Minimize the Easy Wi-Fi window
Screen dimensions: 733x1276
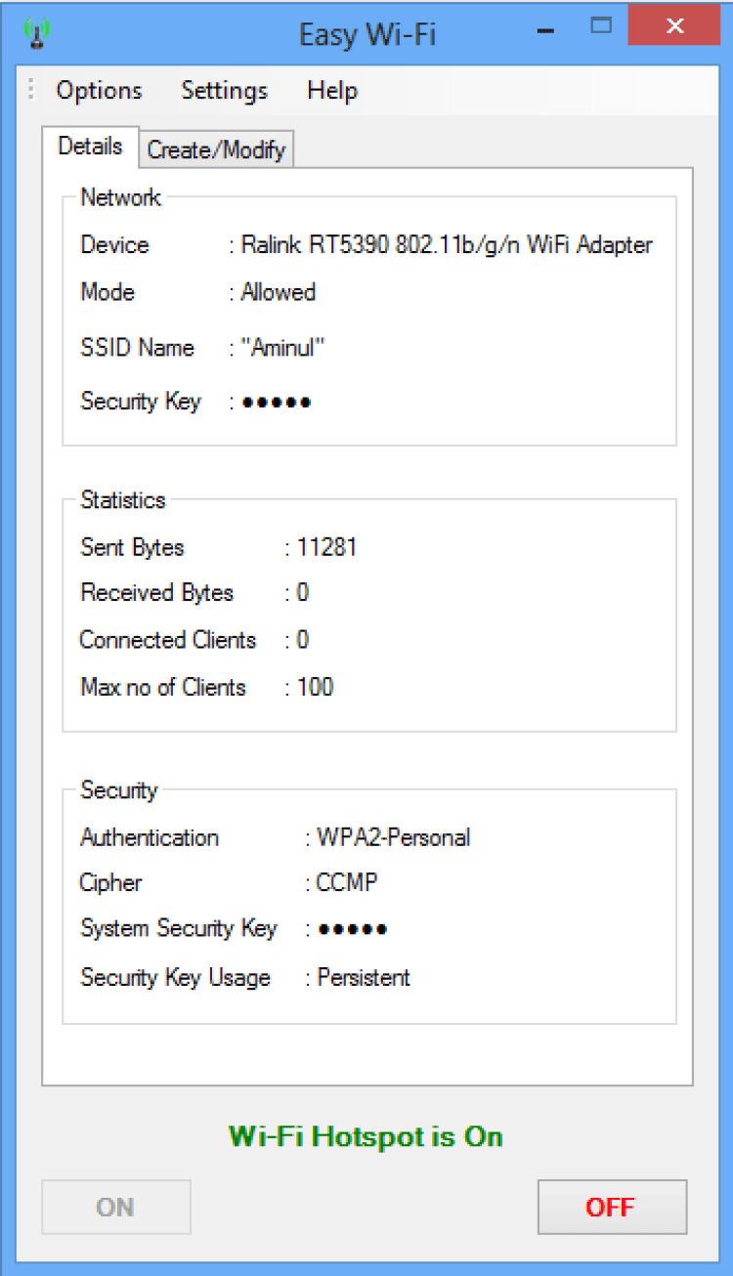[x=546, y=31]
